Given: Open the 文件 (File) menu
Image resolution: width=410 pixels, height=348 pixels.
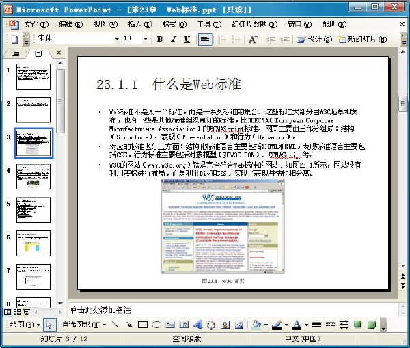Looking at the screenshot, I should coord(36,25).
